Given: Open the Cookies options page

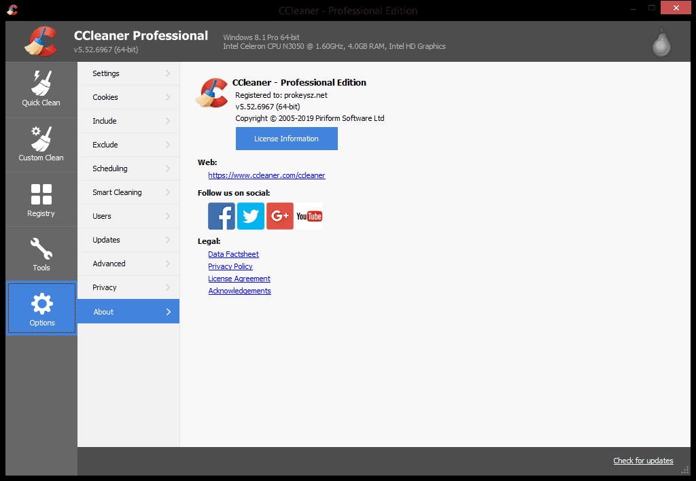Looking at the screenshot, I should click(128, 97).
